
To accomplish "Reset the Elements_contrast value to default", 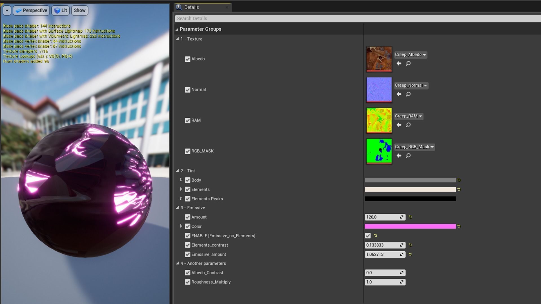I will click(410, 245).
